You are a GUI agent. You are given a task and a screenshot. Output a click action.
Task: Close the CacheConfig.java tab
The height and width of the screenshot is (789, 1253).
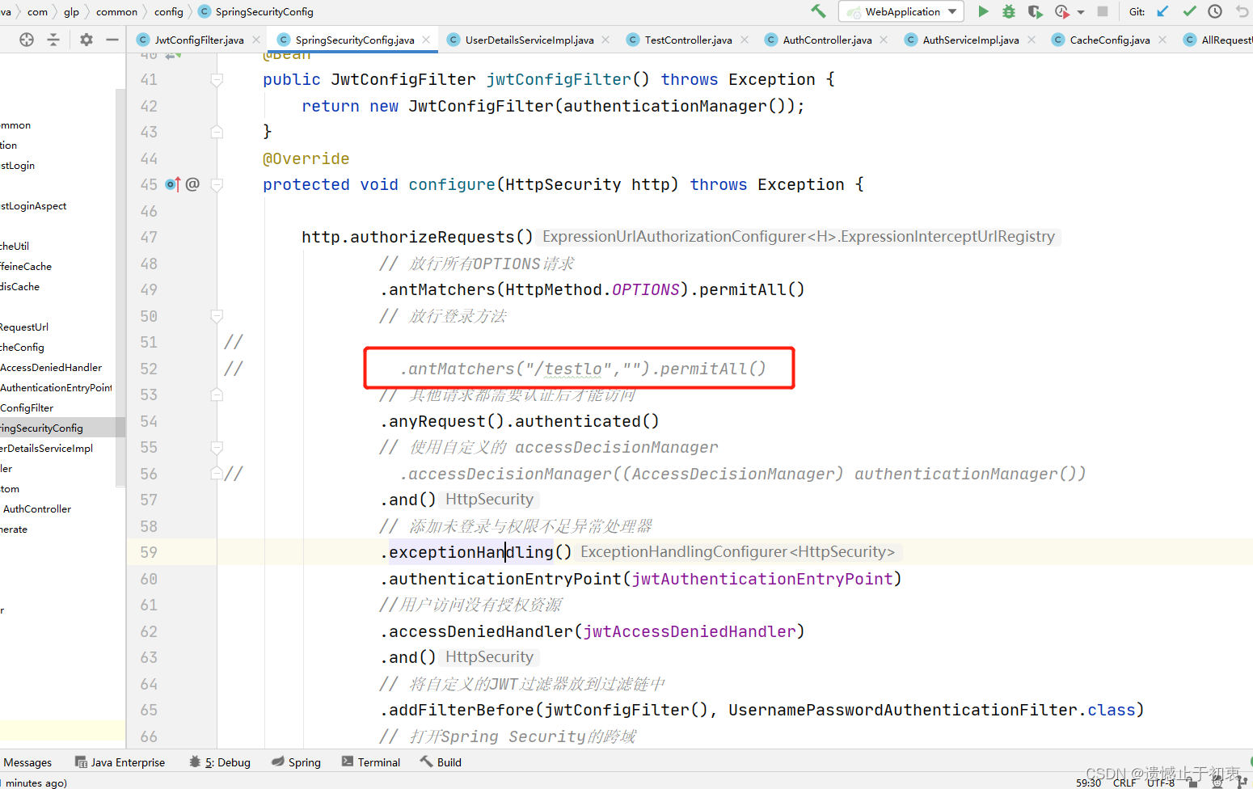tap(1162, 40)
